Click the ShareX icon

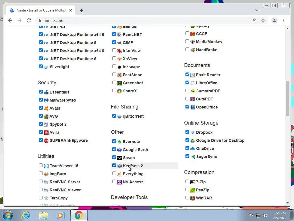coord(119,91)
